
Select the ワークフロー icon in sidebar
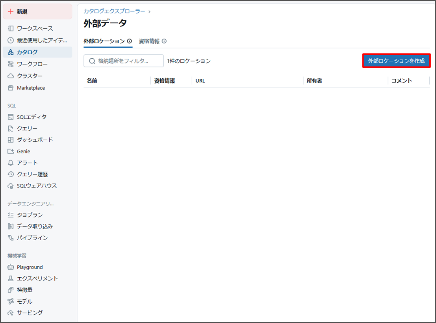(11, 64)
